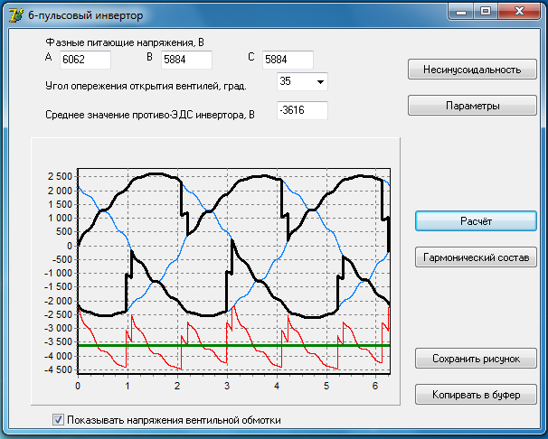
Task: Toggle showing valve winding voltages checkbox
Action: click(x=58, y=419)
